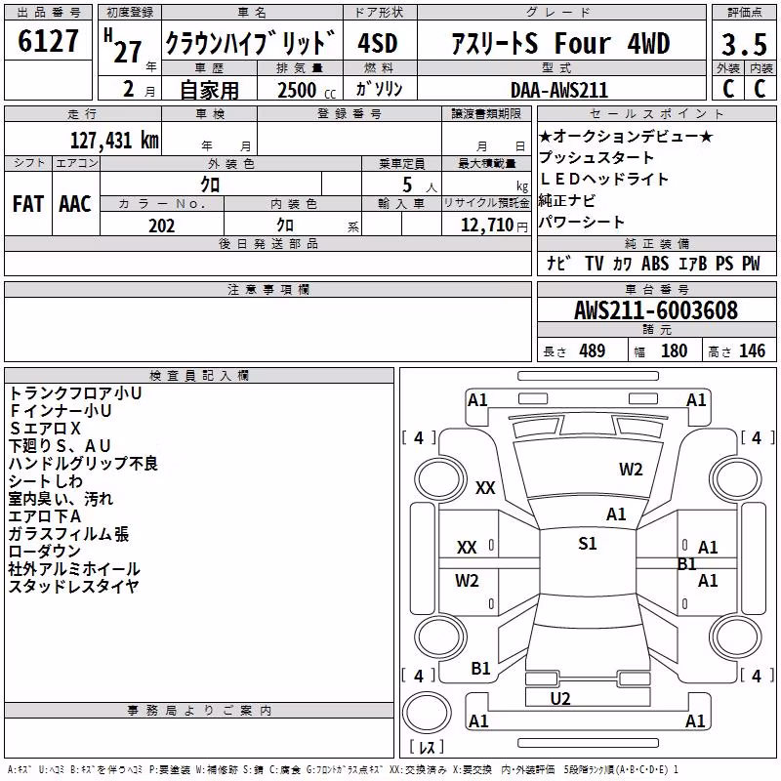Image resolution: width=781 pixels, height=781 pixels.
Task: Click the 後日発送部品 section header
Action: pos(268,243)
